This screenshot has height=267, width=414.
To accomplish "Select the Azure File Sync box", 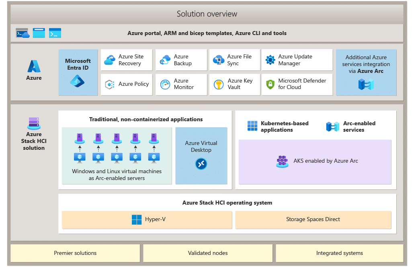I will point(235,60).
